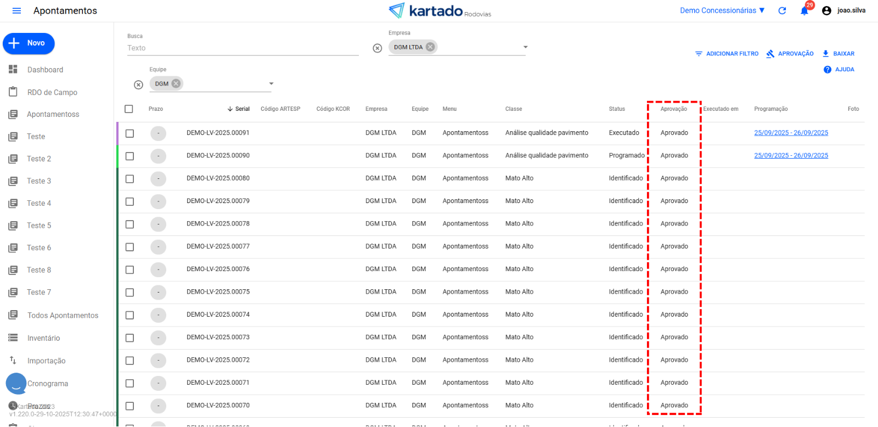Expand the Empresa dropdown arrow

point(525,47)
